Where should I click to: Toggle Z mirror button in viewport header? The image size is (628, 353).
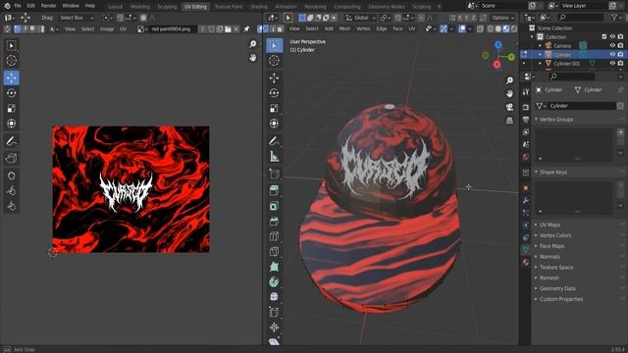[473, 18]
